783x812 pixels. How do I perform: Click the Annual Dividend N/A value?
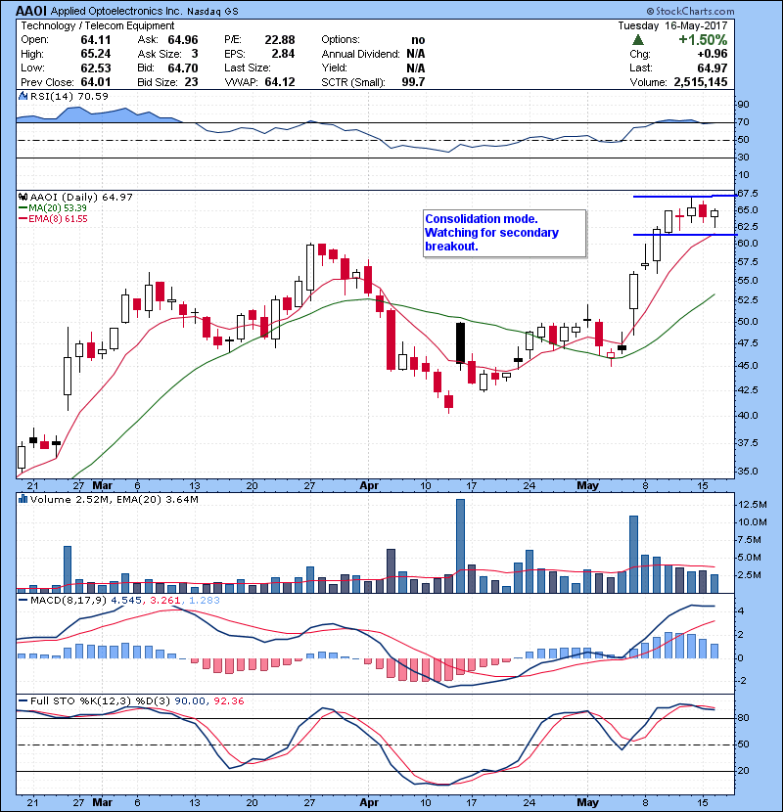point(416,54)
